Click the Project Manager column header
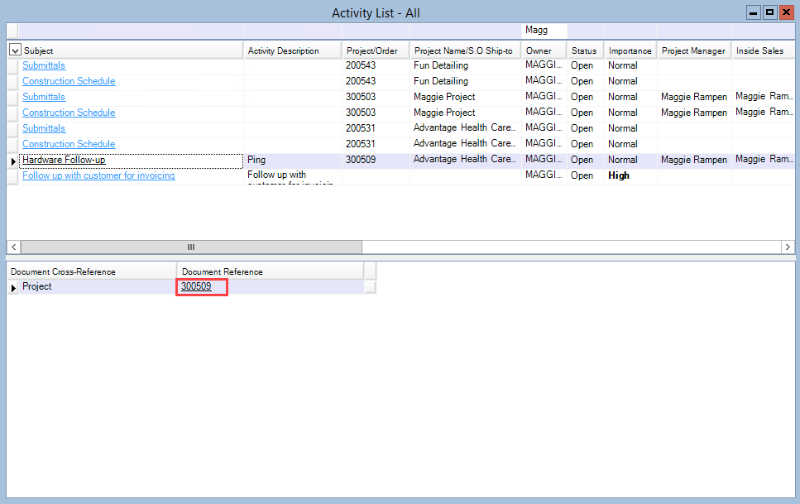This screenshot has width=800, height=504. tap(693, 50)
